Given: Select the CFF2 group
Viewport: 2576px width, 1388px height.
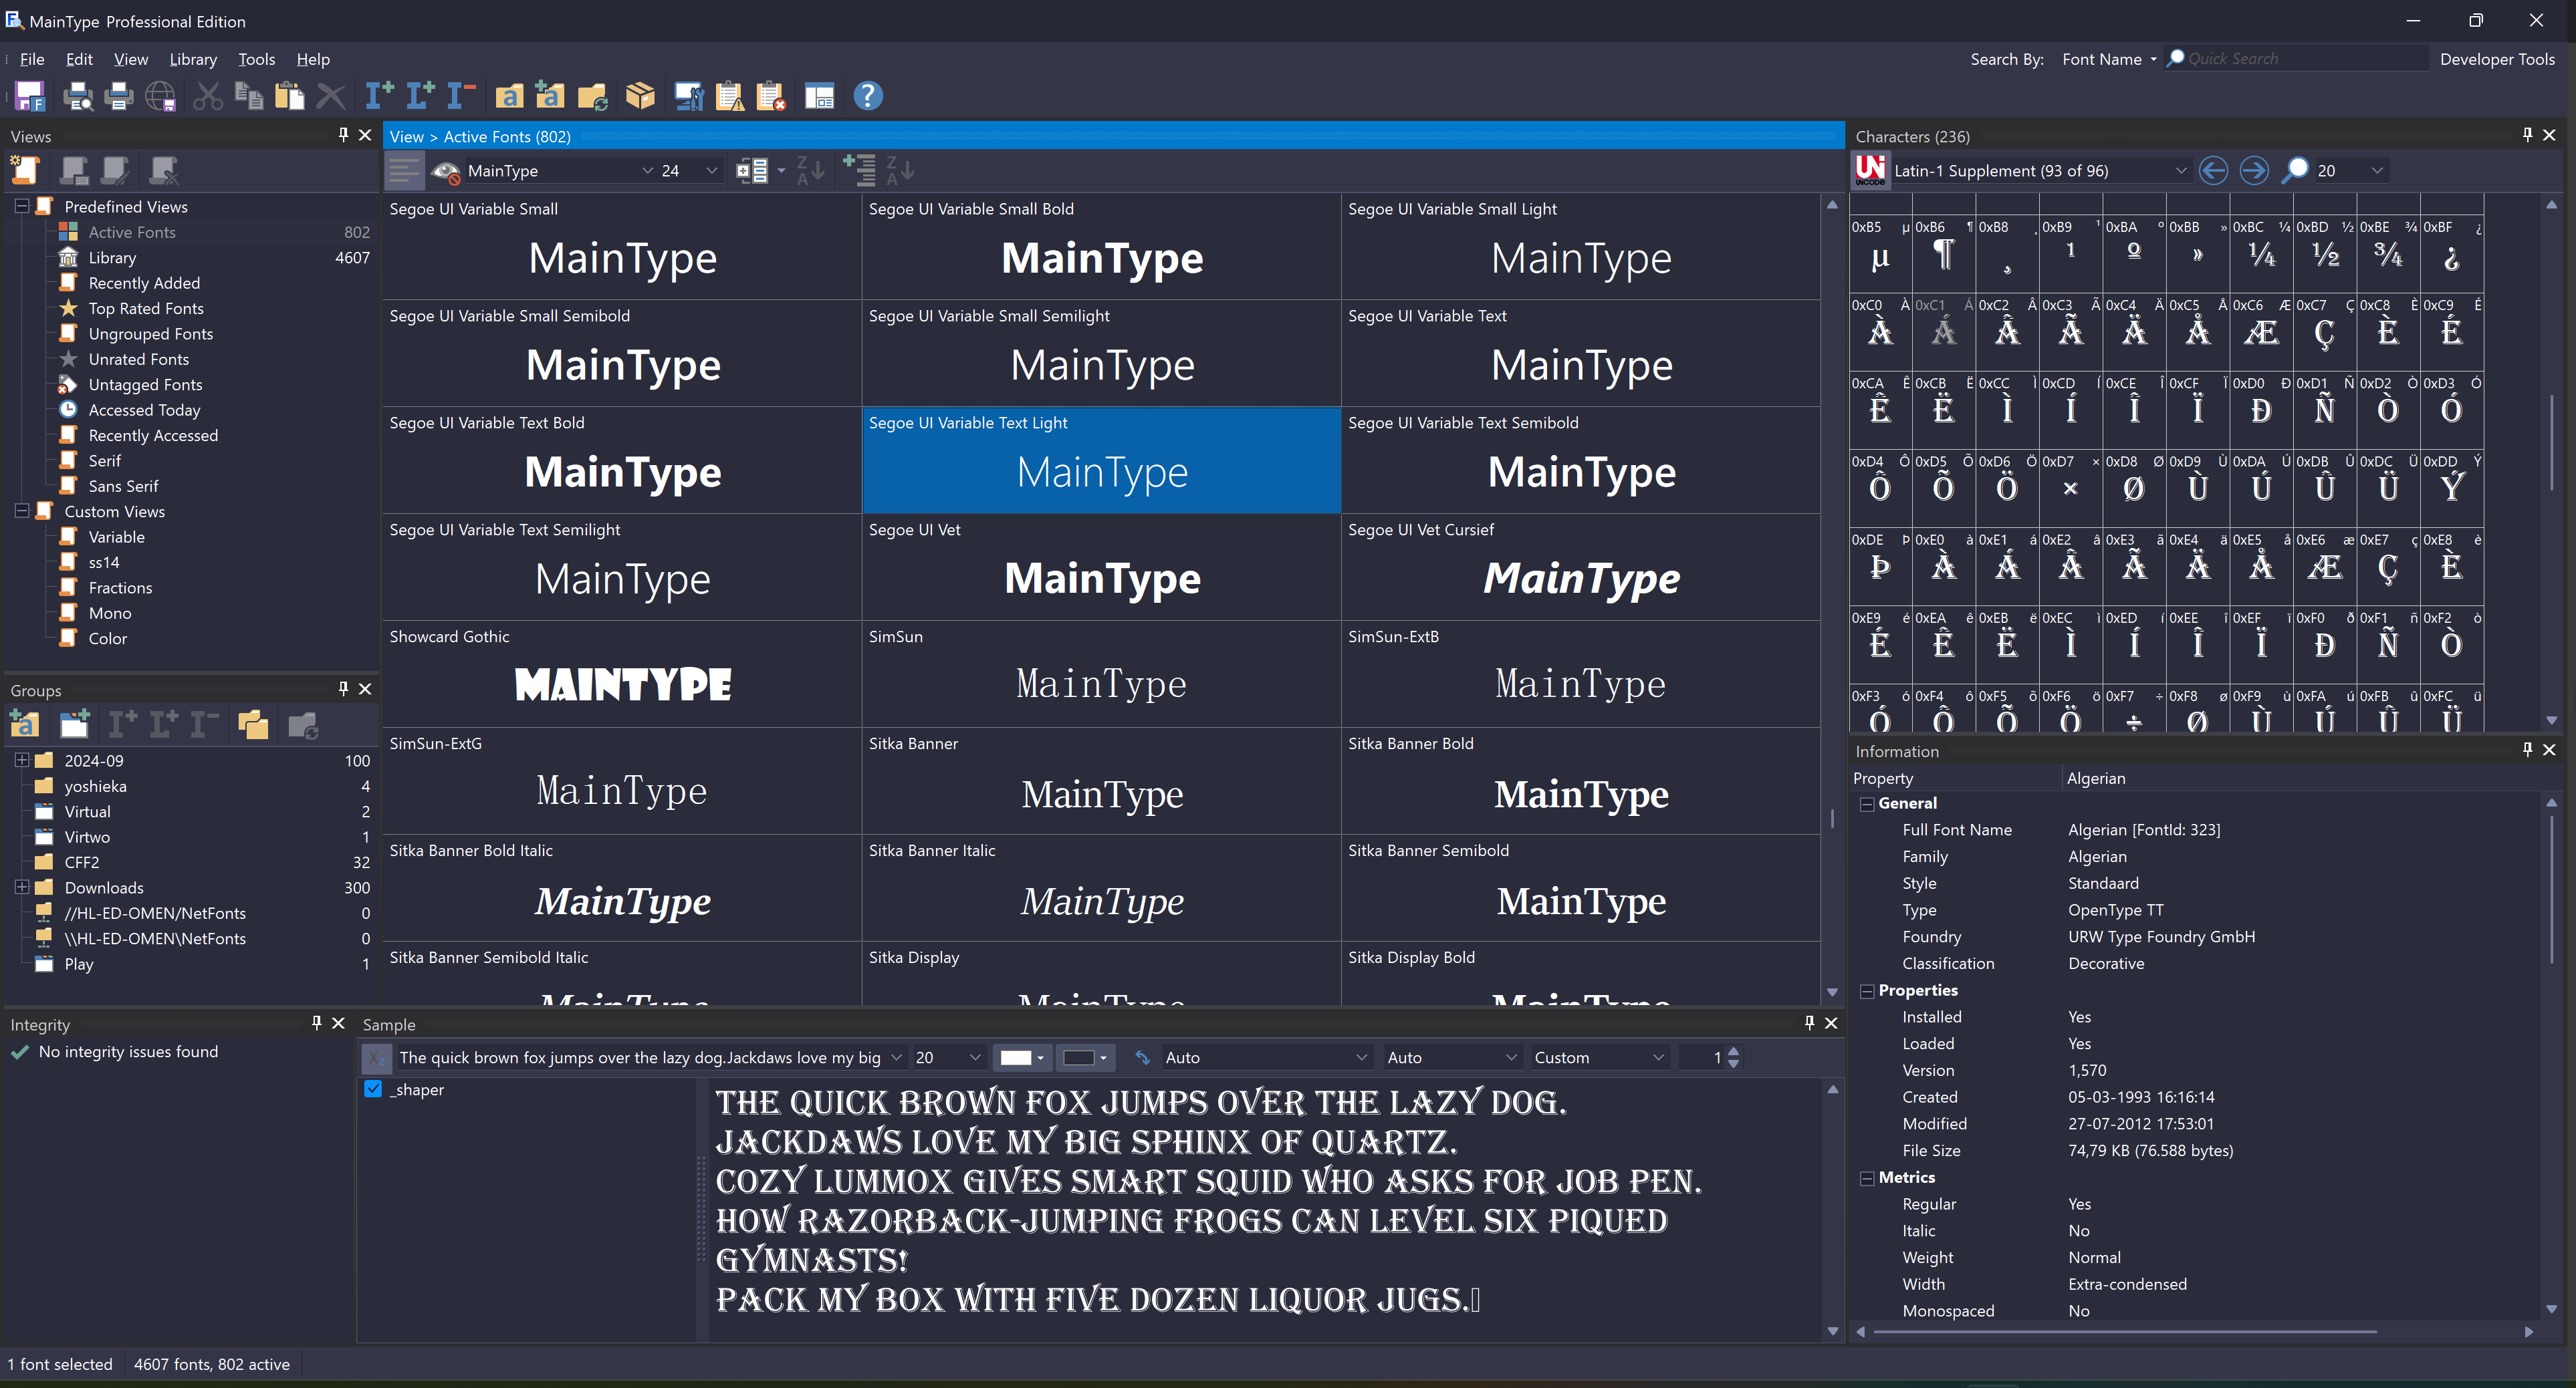Looking at the screenshot, I should pos(82,862).
